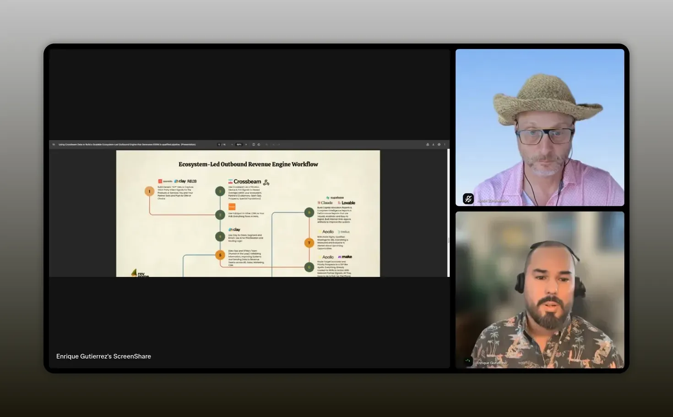Image resolution: width=673 pixels, height=417 pixels.
Task: Click the fit to page icon
Action: (x=254, y=144)
